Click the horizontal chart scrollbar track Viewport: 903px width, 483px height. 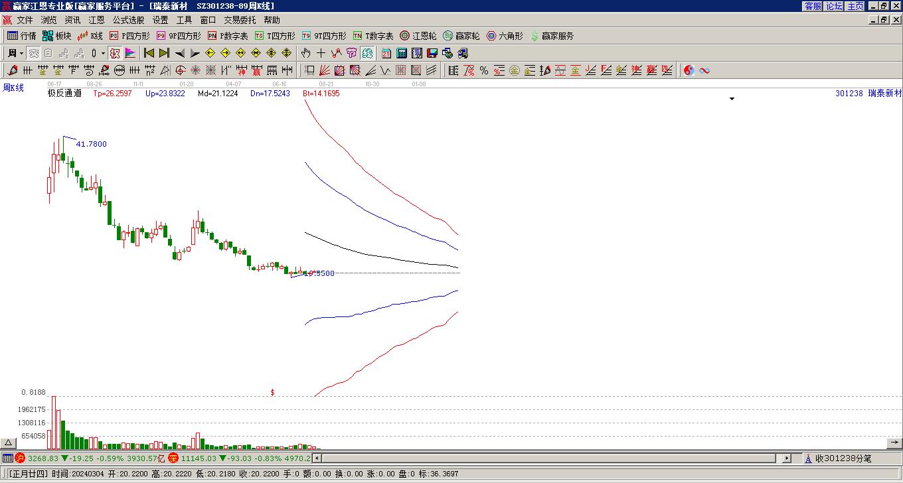click(x=548, y=458)
